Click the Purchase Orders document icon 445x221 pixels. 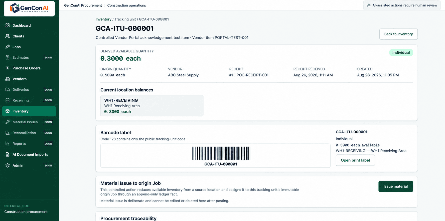coord(8,68)
